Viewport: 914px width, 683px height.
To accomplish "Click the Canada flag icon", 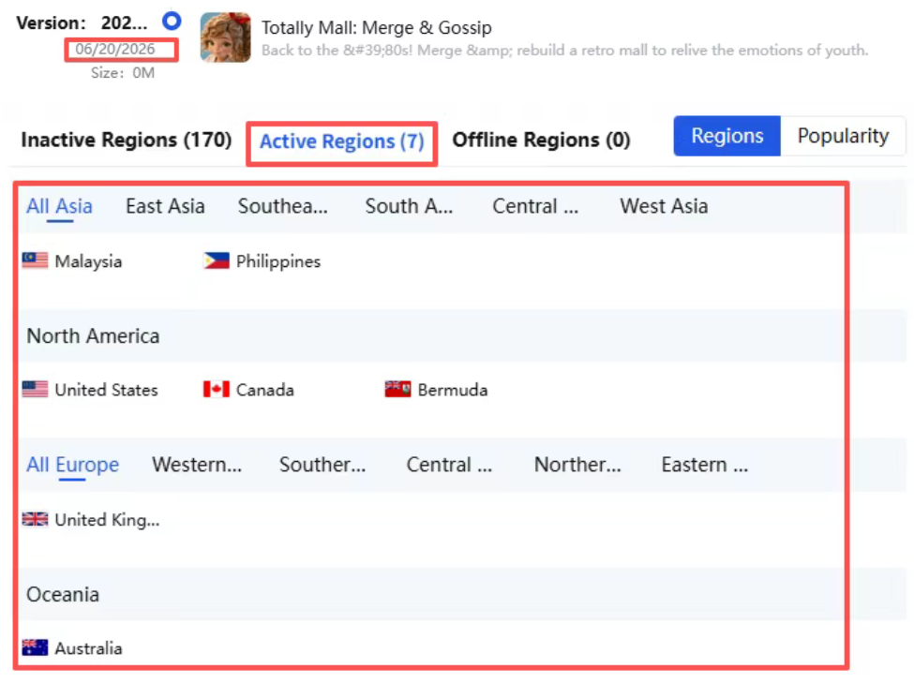I will coord(217,390).
